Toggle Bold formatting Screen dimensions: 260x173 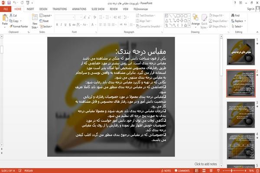(x=57, y=25)
